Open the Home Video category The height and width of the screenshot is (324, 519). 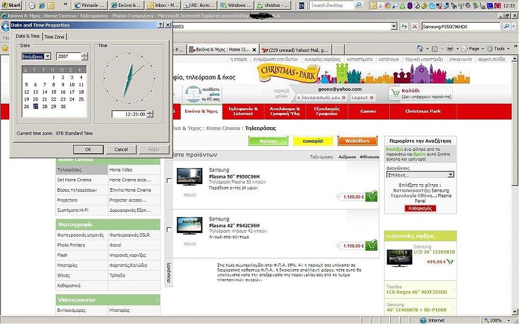121,170
